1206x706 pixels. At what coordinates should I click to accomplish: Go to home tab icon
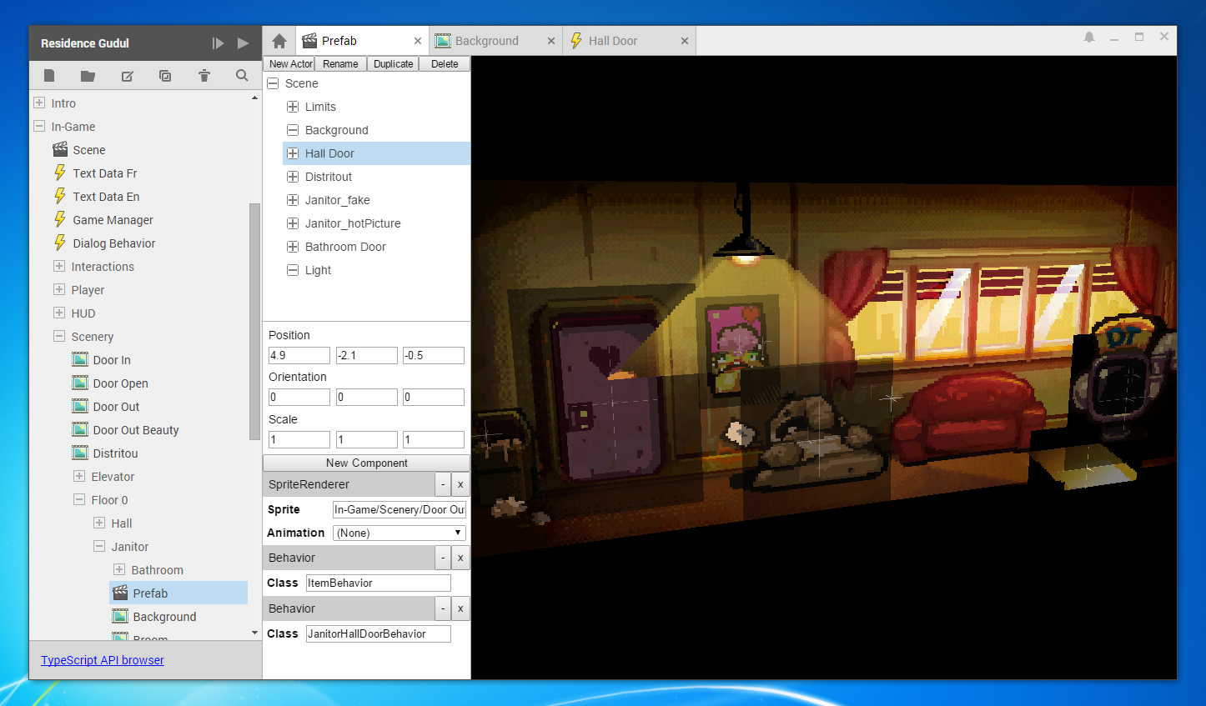pos(279,41)
